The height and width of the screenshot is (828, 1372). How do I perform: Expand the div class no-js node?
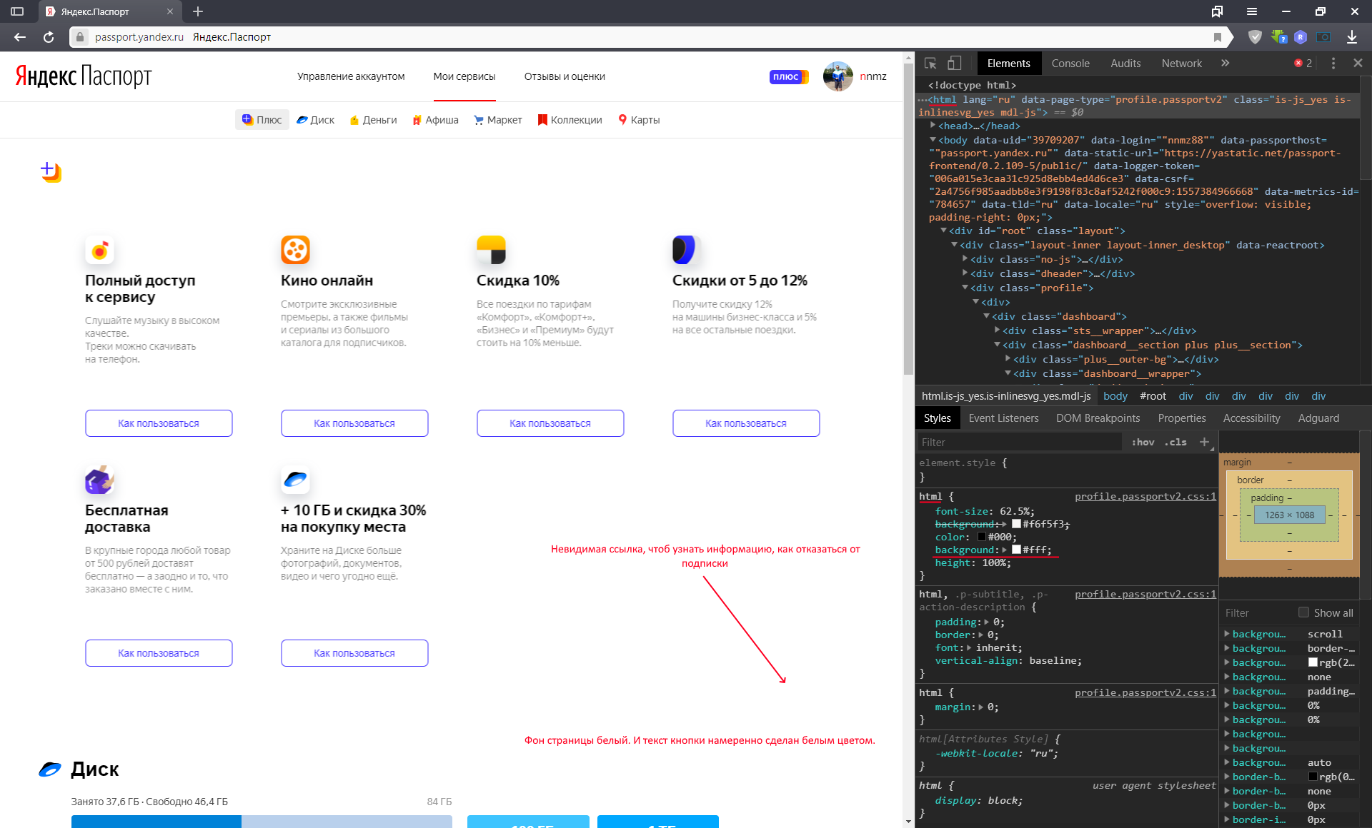coord(965,259)
